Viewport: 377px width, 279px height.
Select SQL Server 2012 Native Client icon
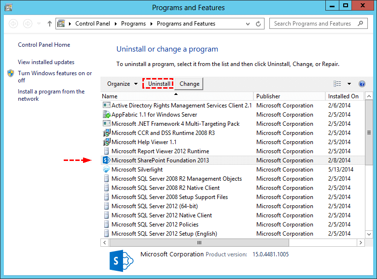pos(106,215)
